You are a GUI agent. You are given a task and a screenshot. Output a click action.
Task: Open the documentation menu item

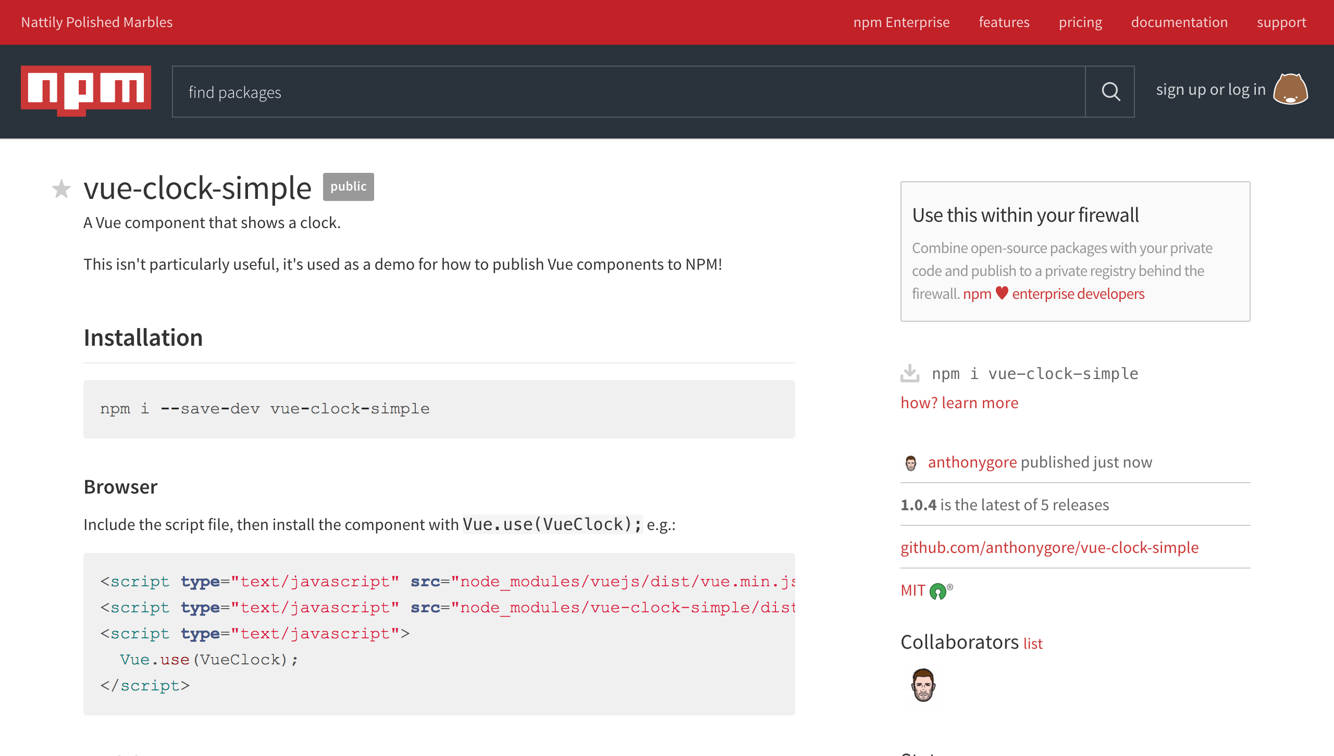click(x=1179, y=22)
